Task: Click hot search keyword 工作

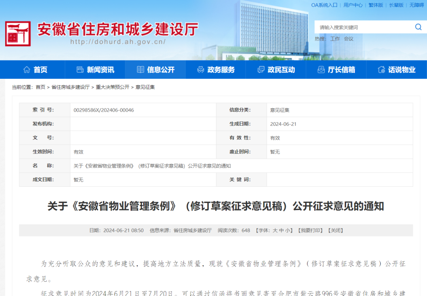Action: pos(335,39)
